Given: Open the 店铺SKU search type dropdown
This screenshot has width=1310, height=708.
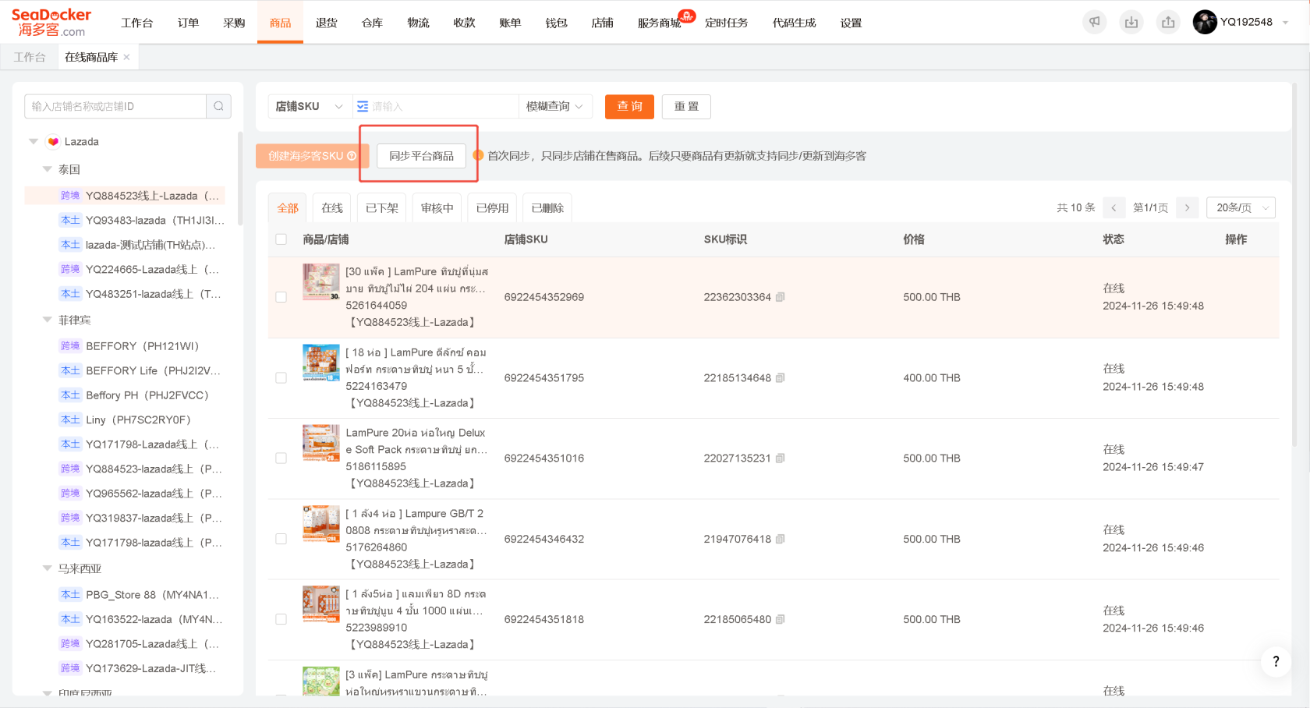Looking at the screenshot, I should pos(310,106).
